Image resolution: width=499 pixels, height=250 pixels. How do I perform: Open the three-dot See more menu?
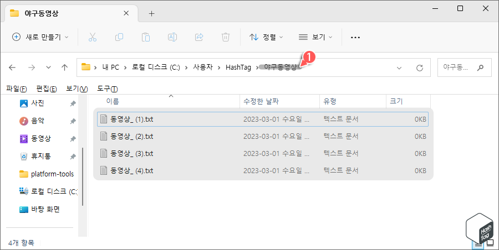coord(355,38)
